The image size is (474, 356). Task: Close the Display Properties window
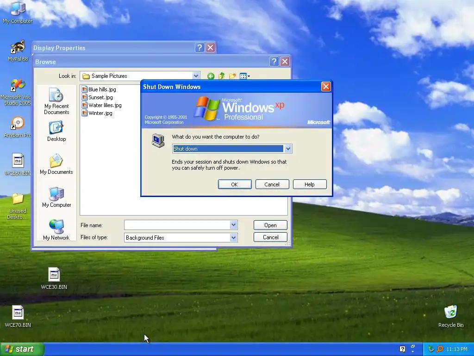point(211,48)
